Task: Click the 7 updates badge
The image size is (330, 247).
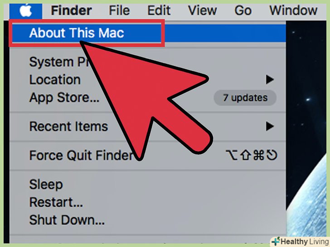Action: click(245, 98)
